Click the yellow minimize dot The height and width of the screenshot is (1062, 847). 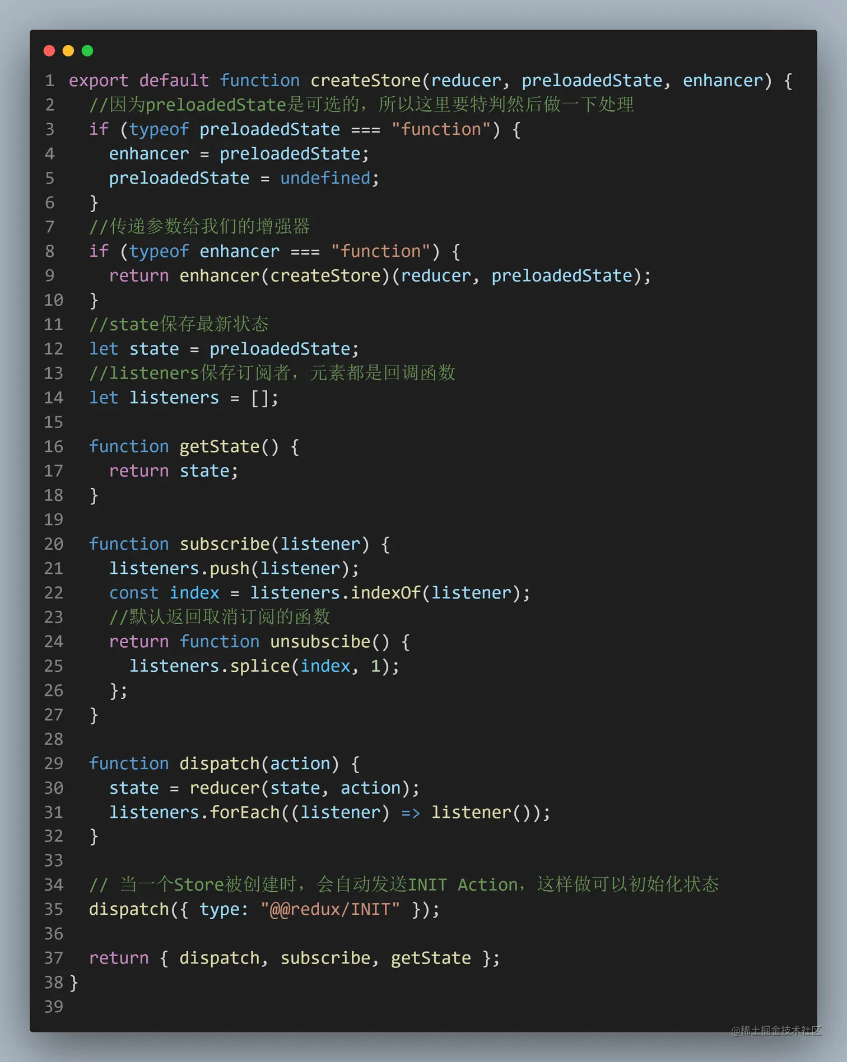(68, 51)
